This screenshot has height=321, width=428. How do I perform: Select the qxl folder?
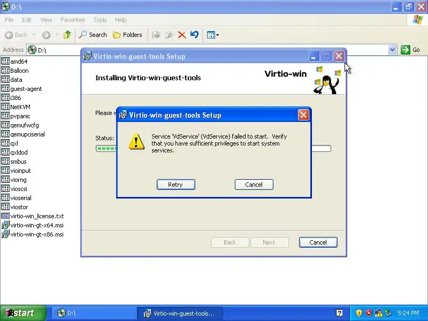click(10, 143)
